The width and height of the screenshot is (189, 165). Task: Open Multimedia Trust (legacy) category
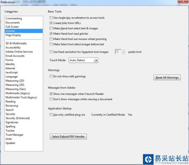(x=24, y=97)
